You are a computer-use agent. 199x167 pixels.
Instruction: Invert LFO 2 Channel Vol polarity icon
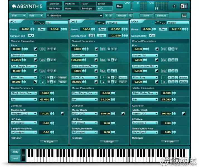[96, 60]
